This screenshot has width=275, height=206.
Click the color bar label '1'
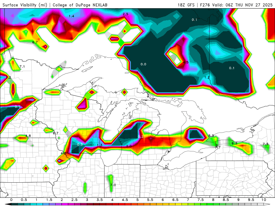(36, 200)
